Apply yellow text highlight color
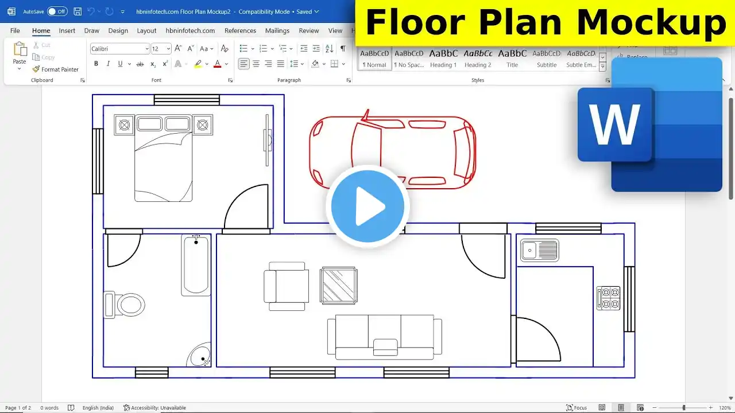 (x=198, y=64)
